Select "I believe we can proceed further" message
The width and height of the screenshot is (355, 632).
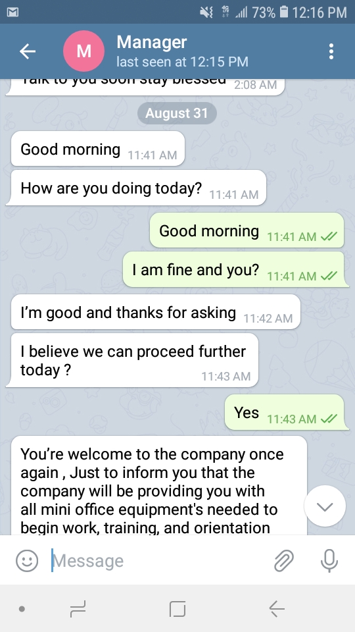point(133,360)
